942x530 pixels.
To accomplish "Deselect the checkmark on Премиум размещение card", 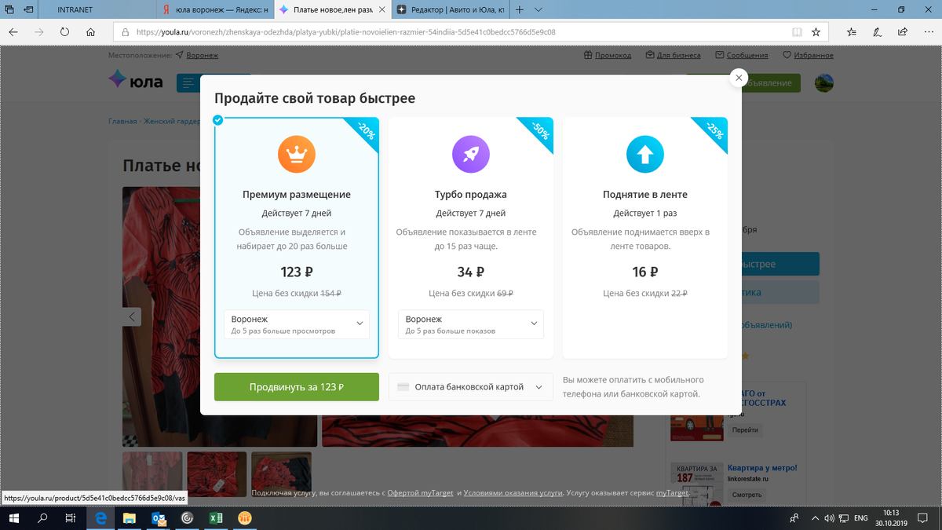I will 217,119.
